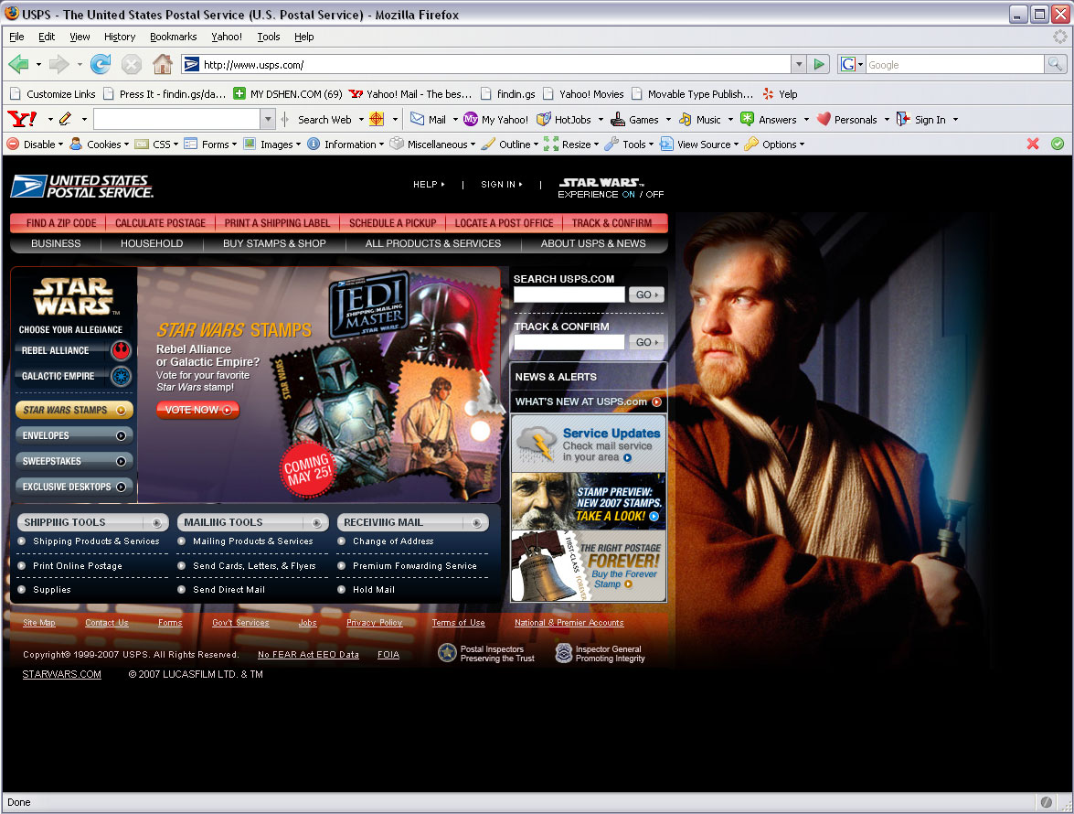Open the Sweepstakes sidebar button

[x=74, y=461]
